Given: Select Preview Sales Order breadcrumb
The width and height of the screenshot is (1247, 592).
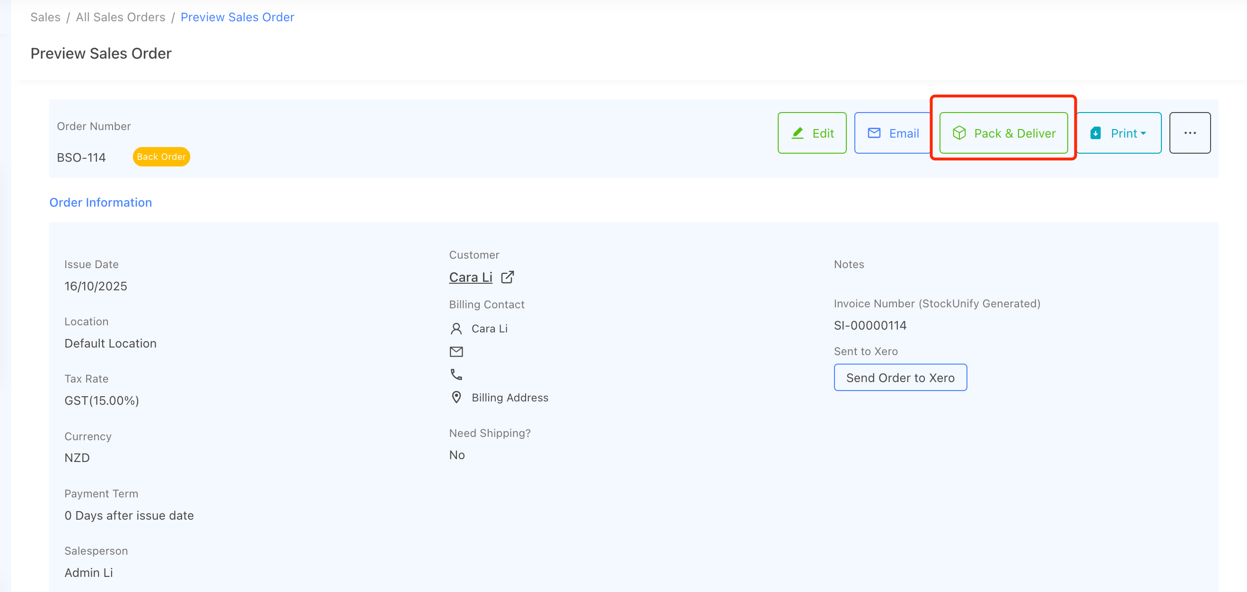Looking at the screenshot, I should tap(237, 17).
